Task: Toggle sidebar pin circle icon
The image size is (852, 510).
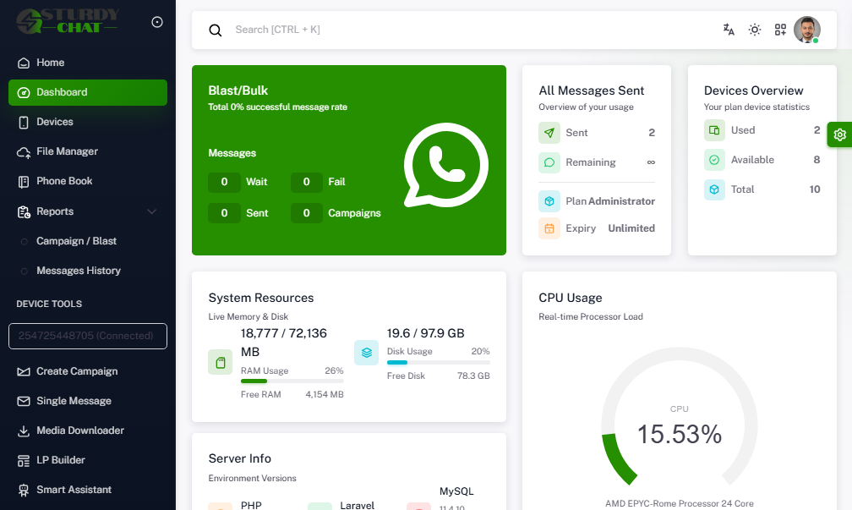Action: coord(157,22)
